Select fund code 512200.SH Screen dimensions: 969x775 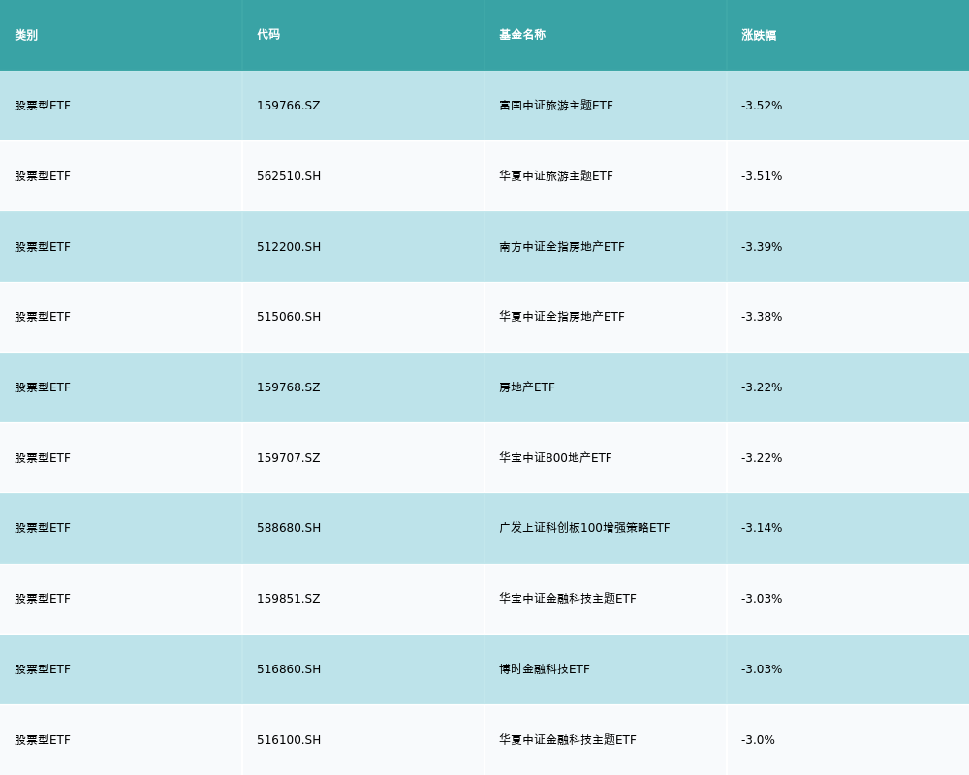[x=289, y=247]
